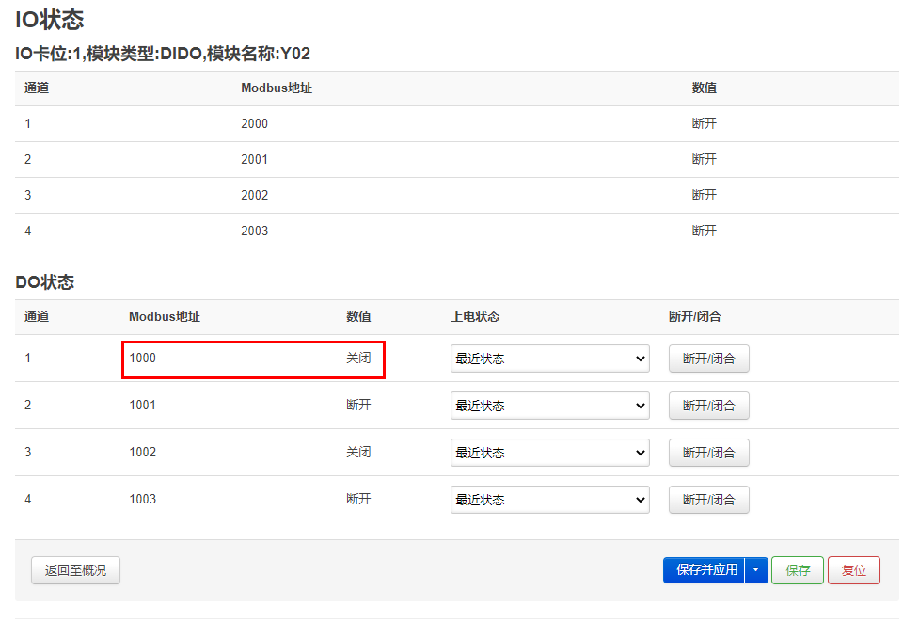Image resolution: width=903 pixels, height=623 pixels.
Task: Open power-on state dropdown for address 1001
Action: click(550, 406)
